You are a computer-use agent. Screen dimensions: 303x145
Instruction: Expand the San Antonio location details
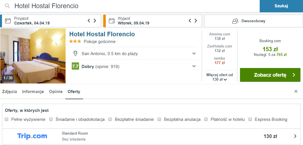(x=194, y=53)
